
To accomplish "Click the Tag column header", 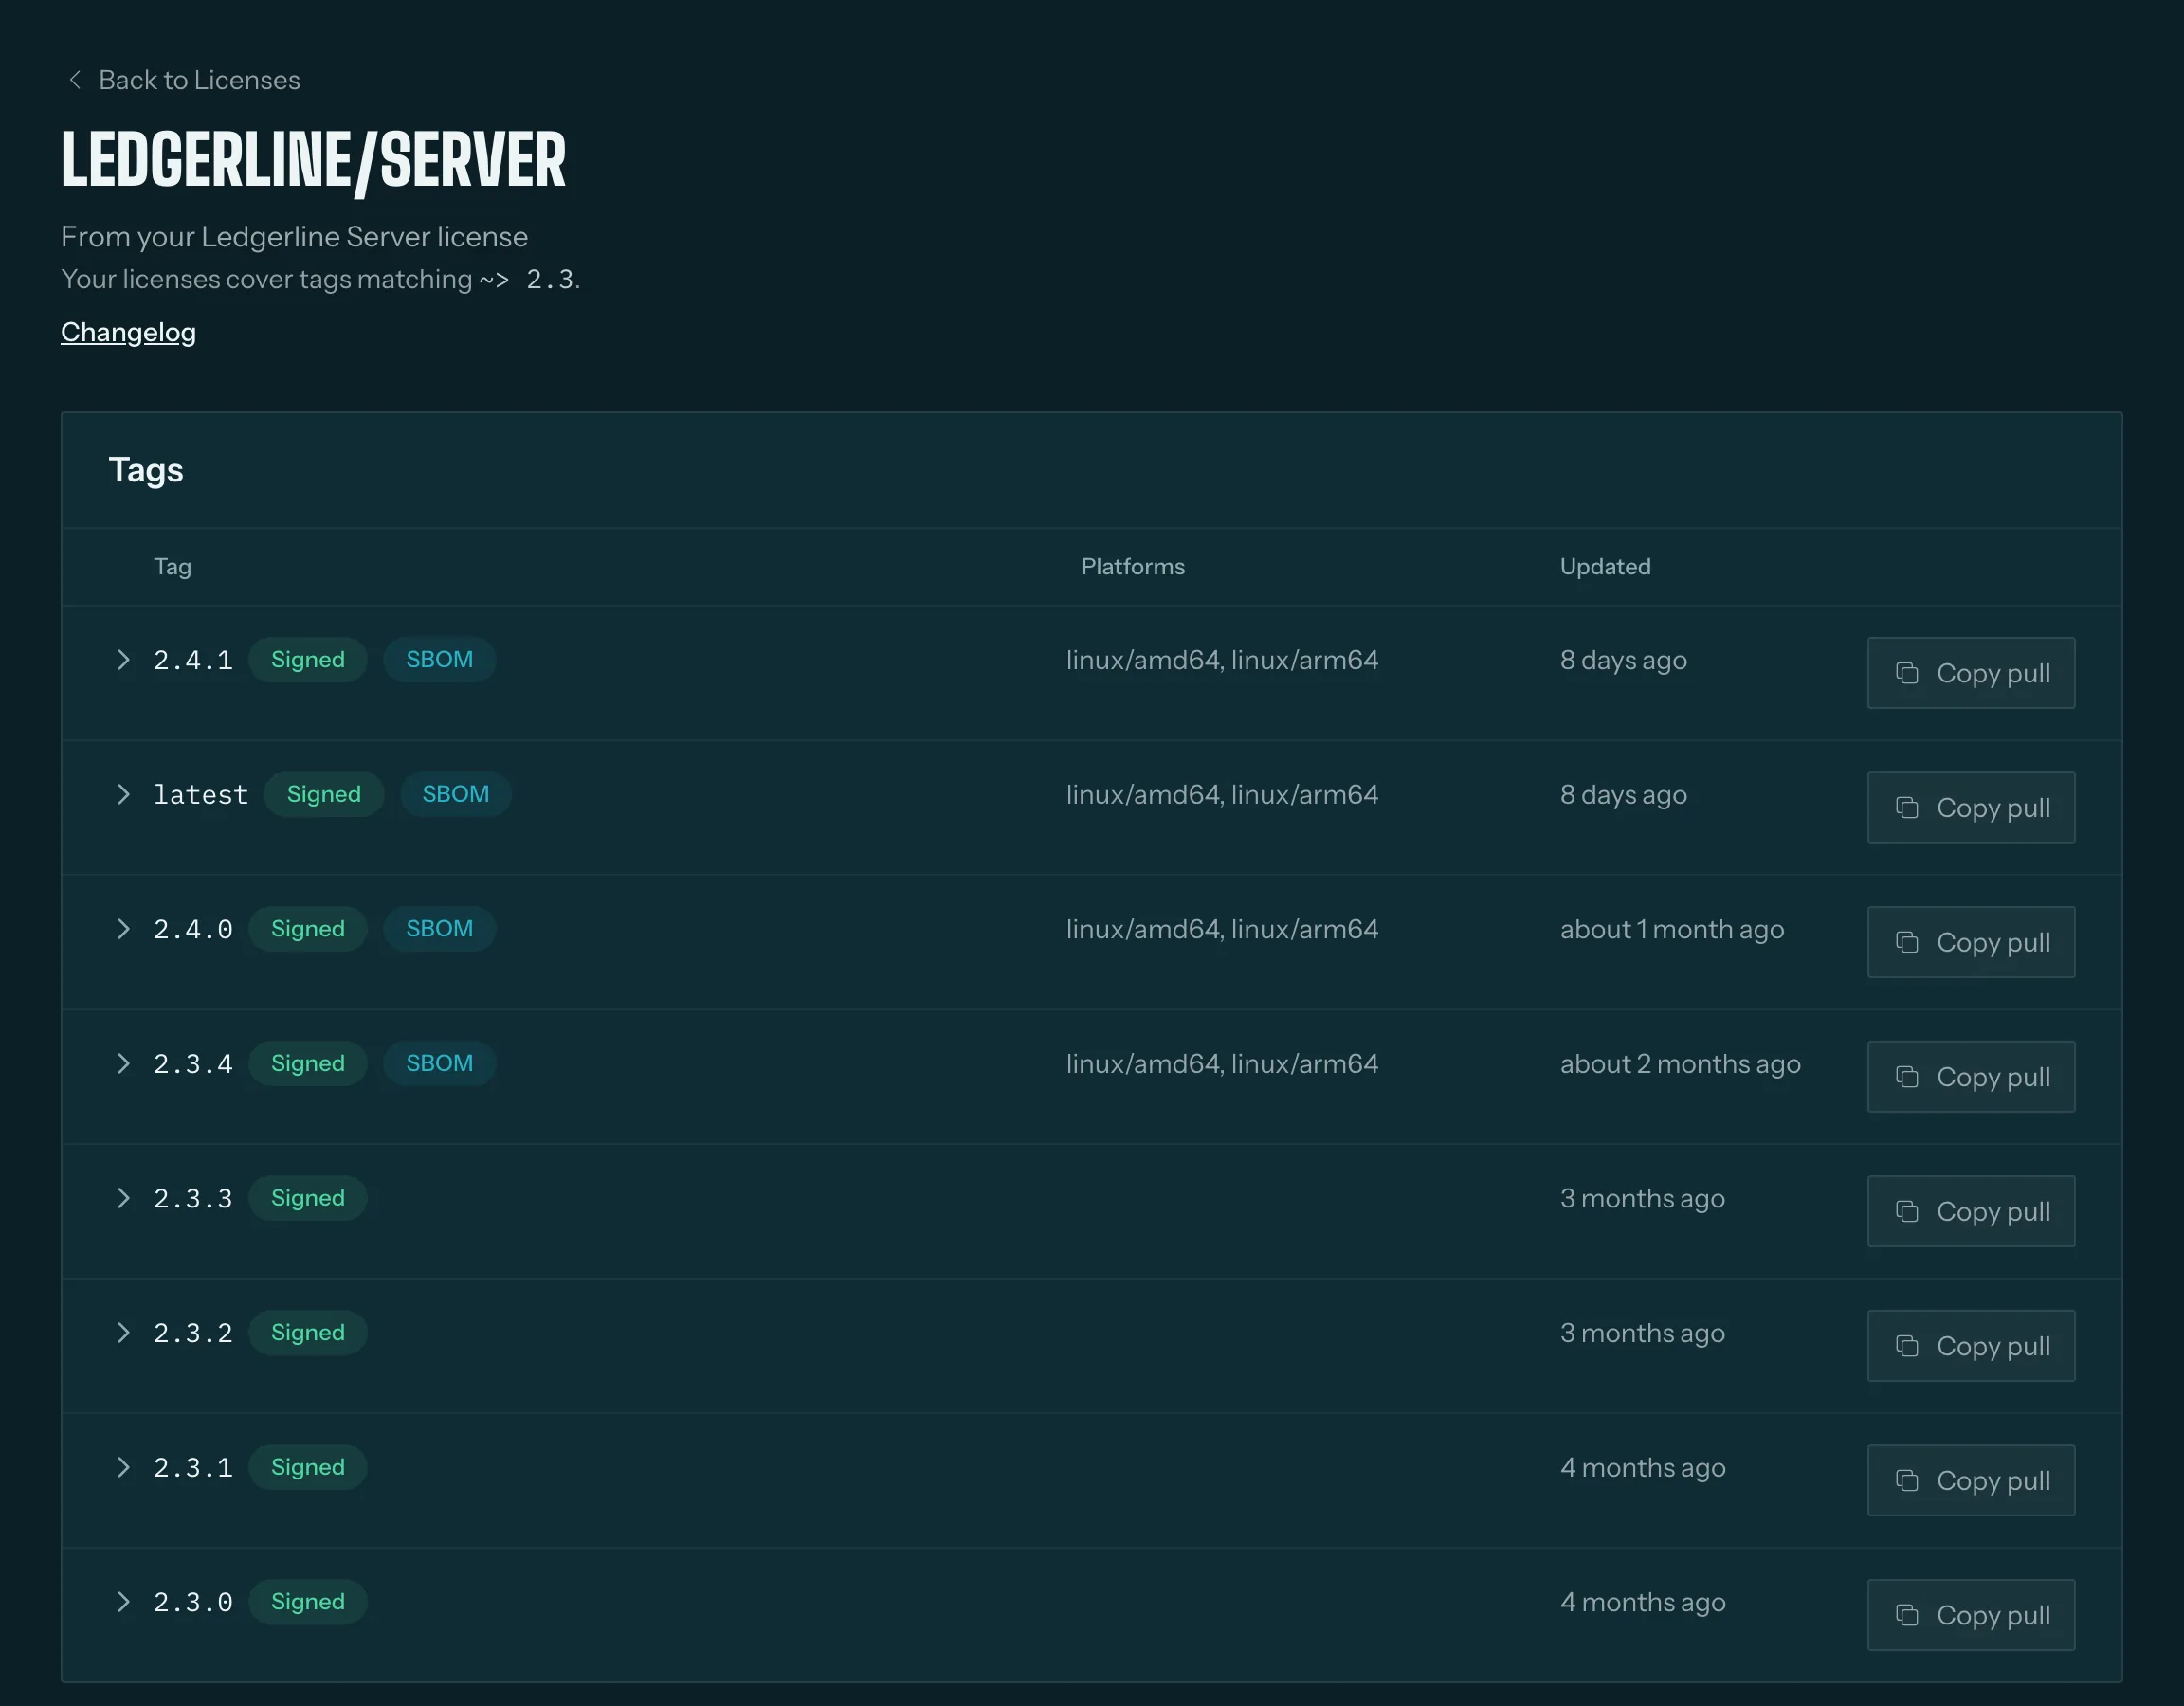I will 173,567.
